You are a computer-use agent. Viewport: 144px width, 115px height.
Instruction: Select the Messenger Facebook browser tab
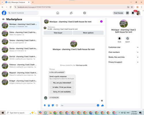17,2
